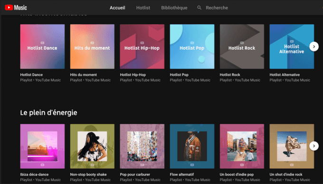This screenshot has width=323, height=184.
Task: Click the YouTube Music logo
Action: [16, 8]
